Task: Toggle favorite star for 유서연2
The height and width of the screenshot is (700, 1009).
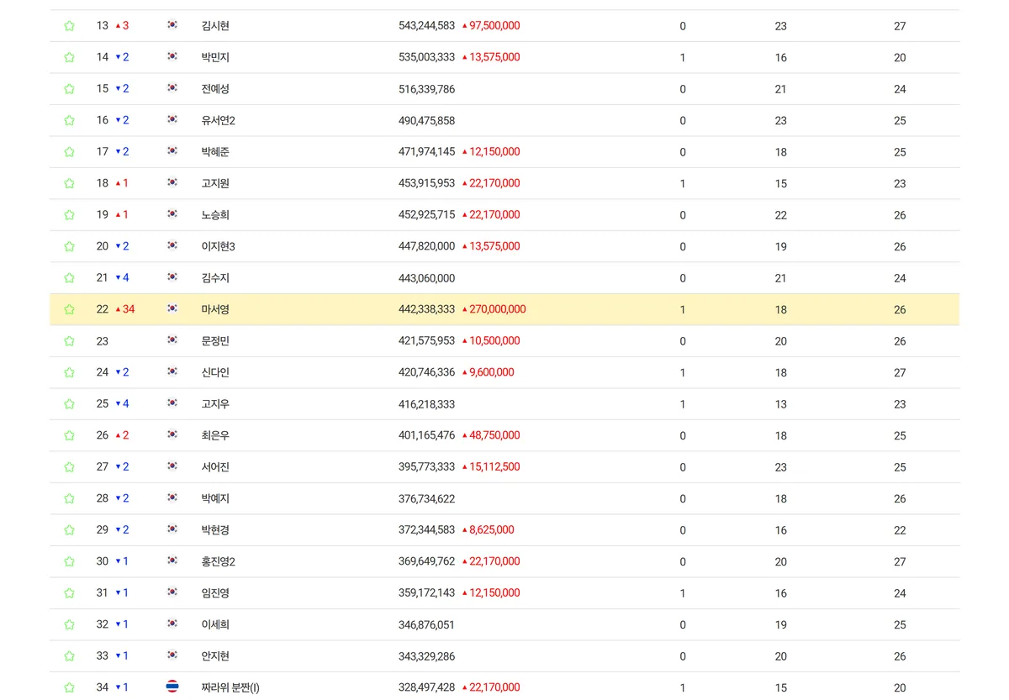Action: pos(69,120)
